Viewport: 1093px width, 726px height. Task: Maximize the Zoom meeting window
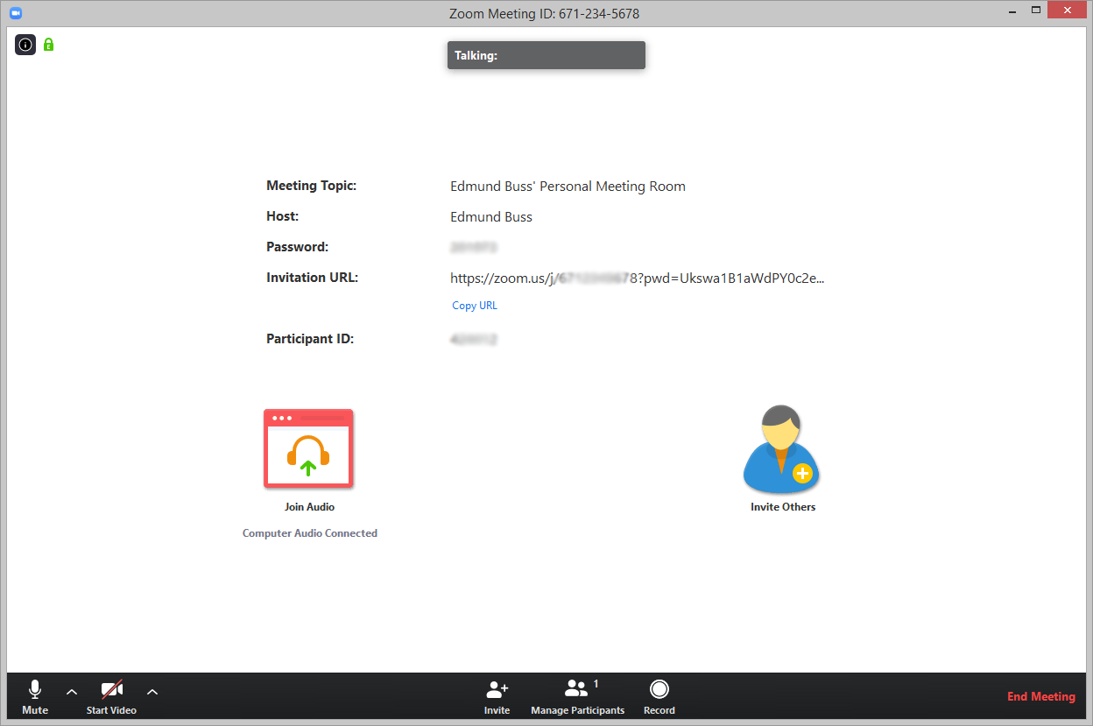click(x=1036, y=11)
